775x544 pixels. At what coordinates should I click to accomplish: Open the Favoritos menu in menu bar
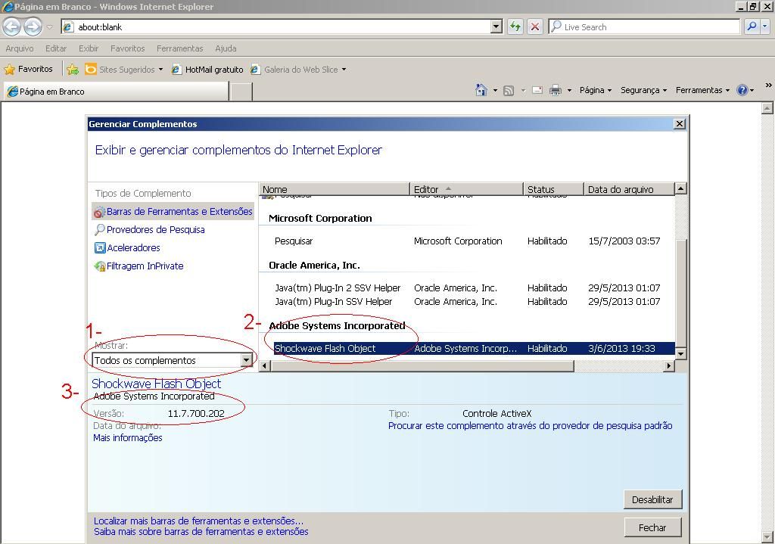pyautogui.click(x=127, y=48)
